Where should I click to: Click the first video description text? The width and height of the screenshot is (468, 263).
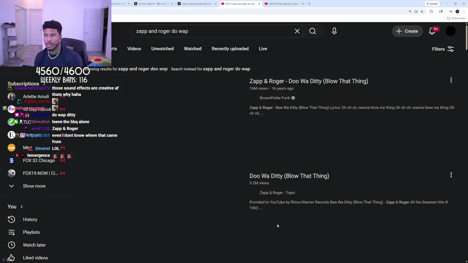pyautogui.click(x=352, y=110)
